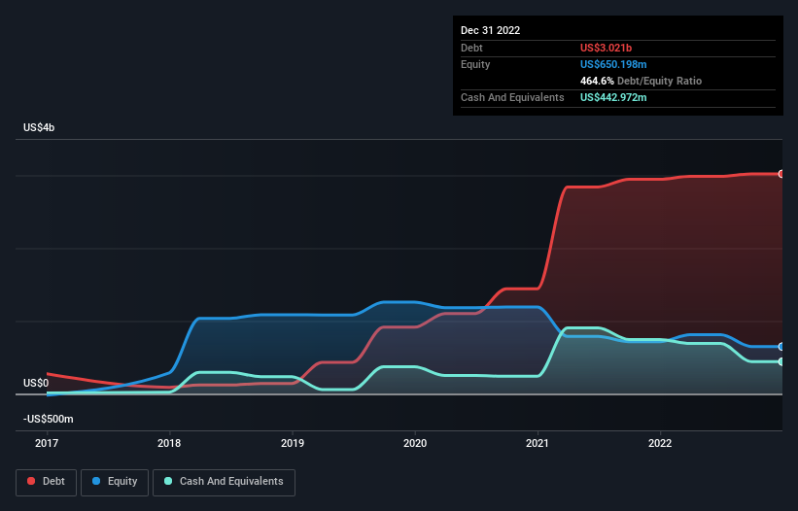The width and height of the screenshot is (798, 511).
Task: Click the 2019 x-axis label
Action: (293, 443)
